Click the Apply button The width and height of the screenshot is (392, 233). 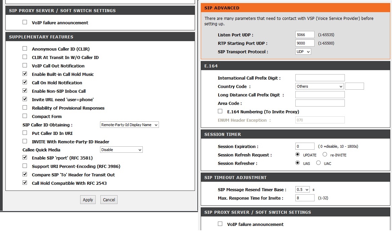click(88, 200)
